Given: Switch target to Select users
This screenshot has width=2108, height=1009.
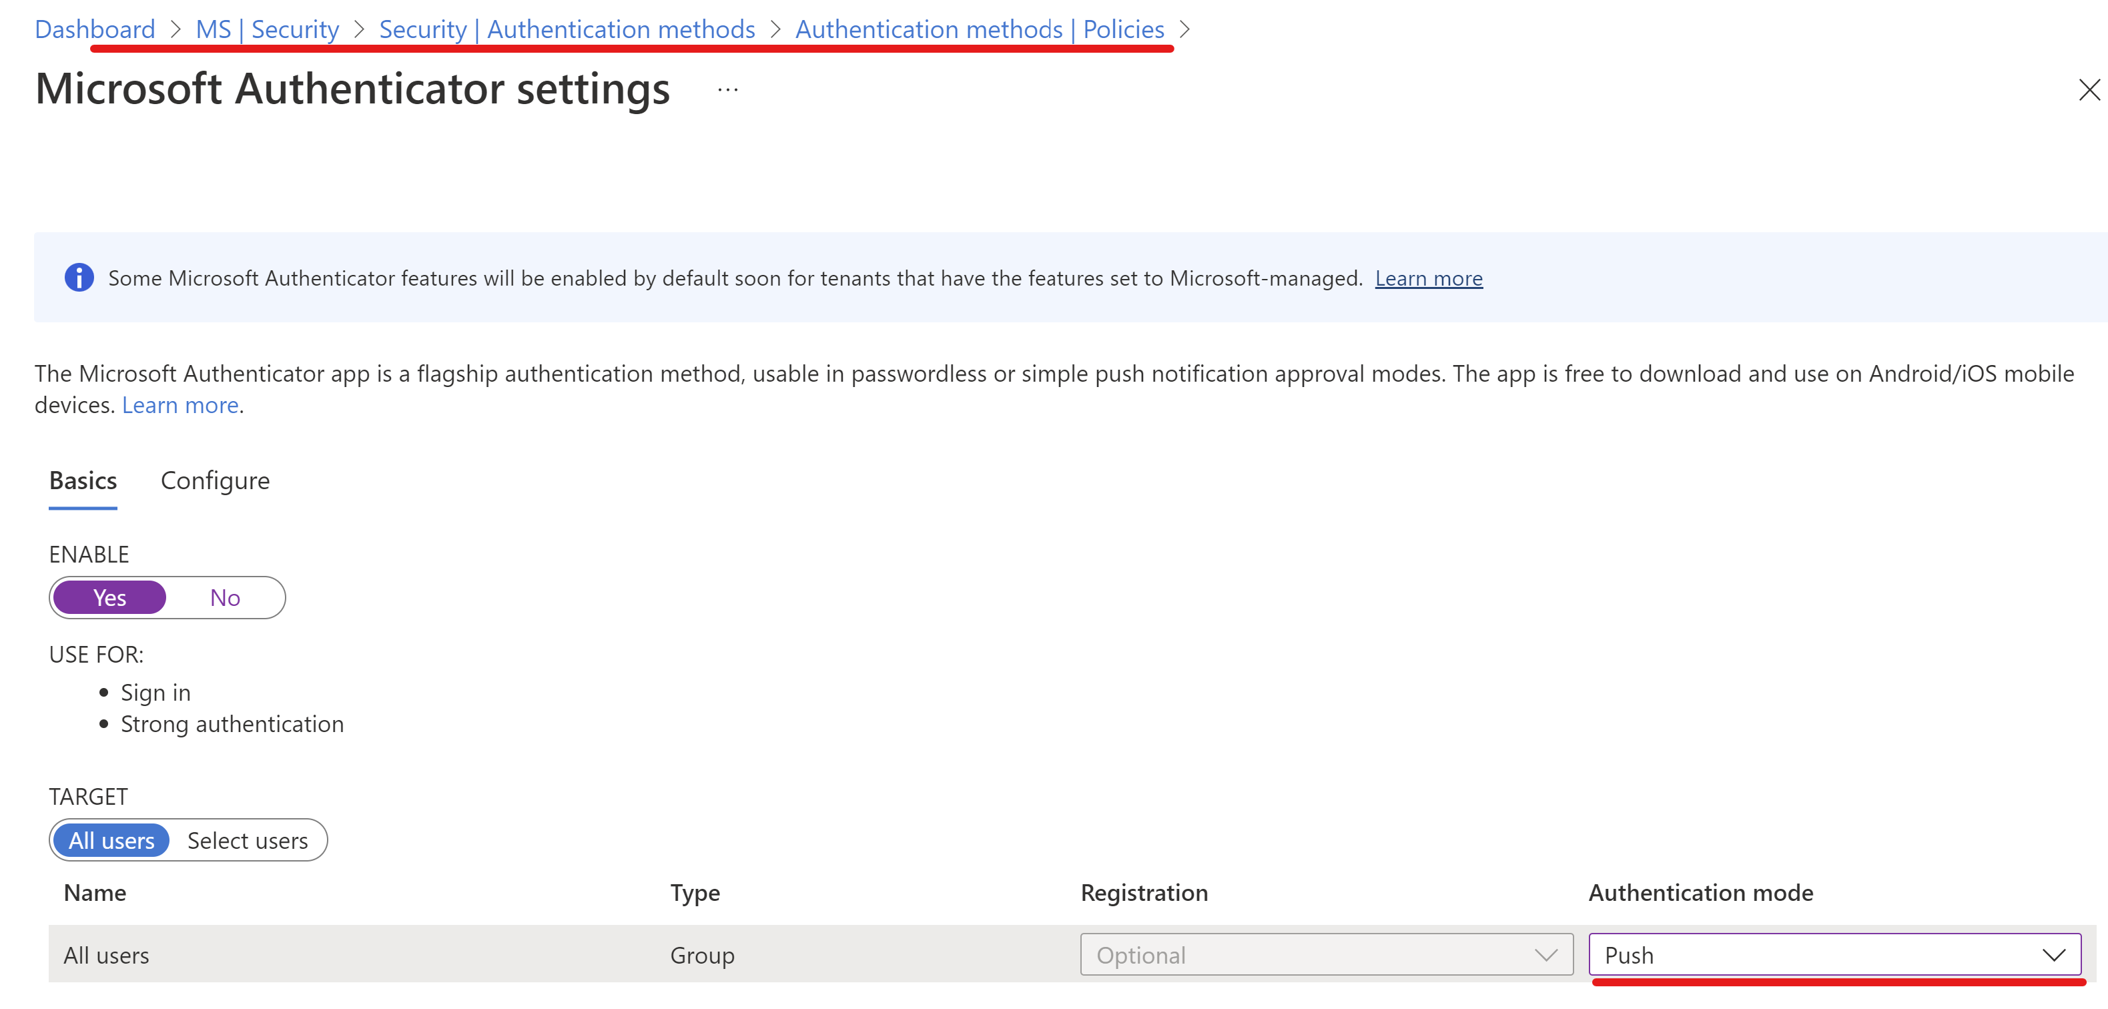Looking at the screenshot, I should [247, 840].
